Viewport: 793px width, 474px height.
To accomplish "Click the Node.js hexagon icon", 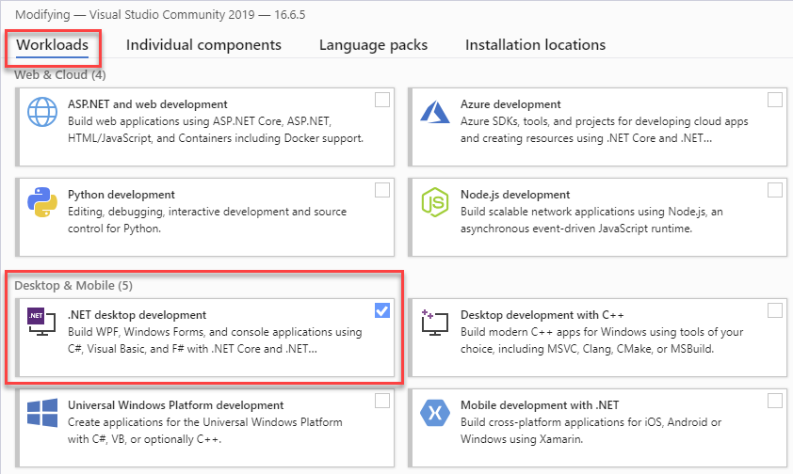I will (436, 203).
